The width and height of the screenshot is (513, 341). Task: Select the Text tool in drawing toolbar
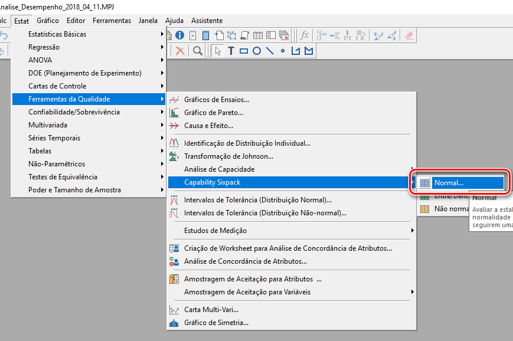[x=231, y=51]
